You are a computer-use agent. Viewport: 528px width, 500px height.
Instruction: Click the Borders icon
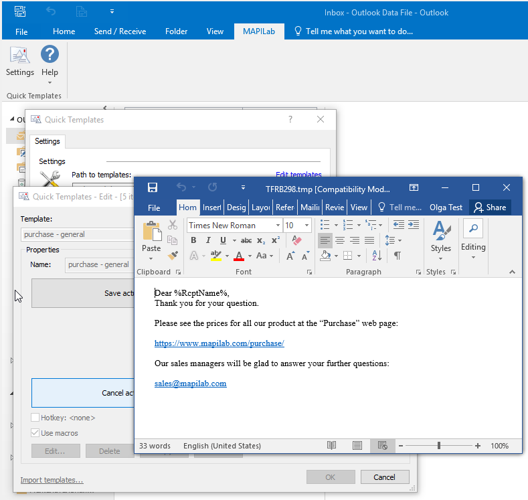(347, 256)
